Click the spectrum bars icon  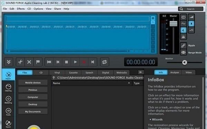point(184,37)
